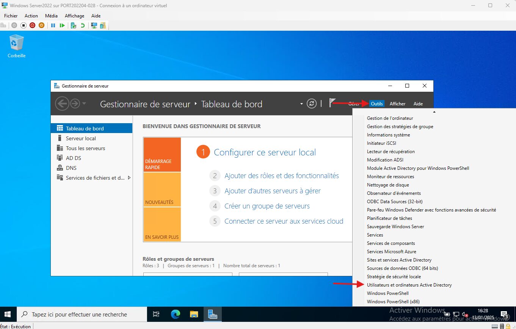Click the NOUVEAUTÉS tile
This screenshot has width=516, height=329.
point(162,190)
